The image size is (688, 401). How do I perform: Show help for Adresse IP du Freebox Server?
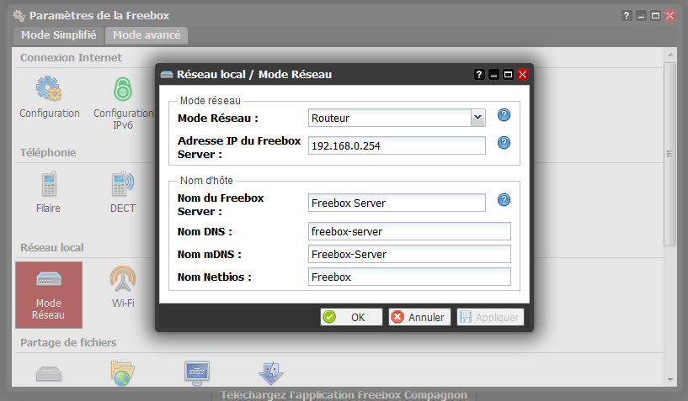click(504, 142)
